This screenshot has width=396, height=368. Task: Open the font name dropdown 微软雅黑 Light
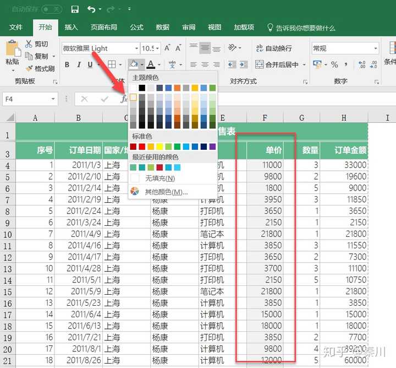click(x=136, y=48)
